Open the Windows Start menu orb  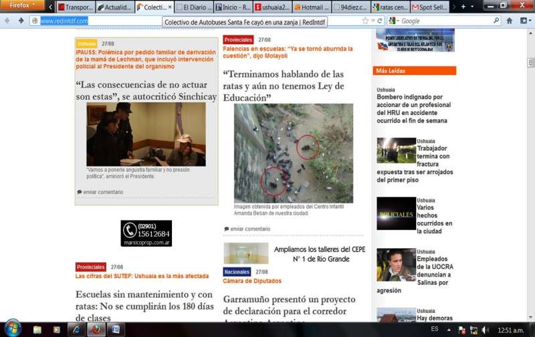pos(12,329)
